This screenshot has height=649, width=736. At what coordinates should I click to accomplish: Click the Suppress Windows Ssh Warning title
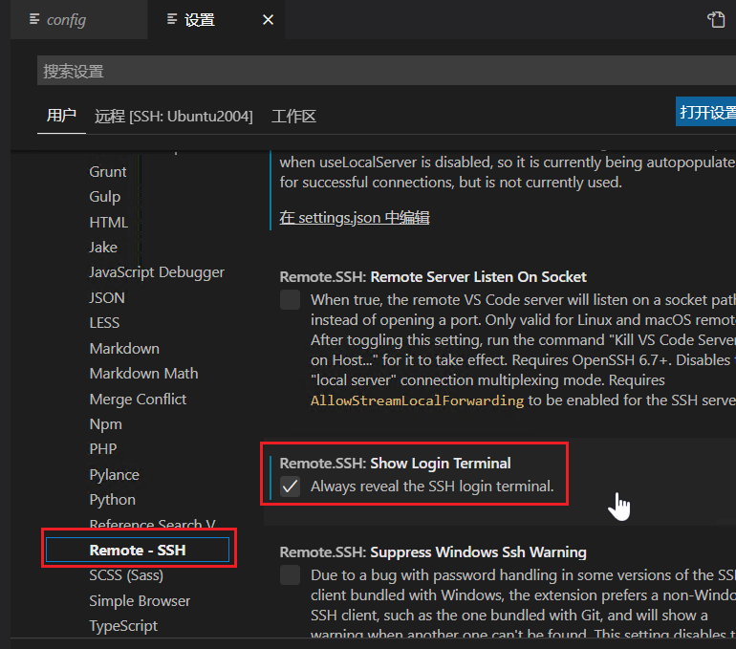(x=478, y=552)
